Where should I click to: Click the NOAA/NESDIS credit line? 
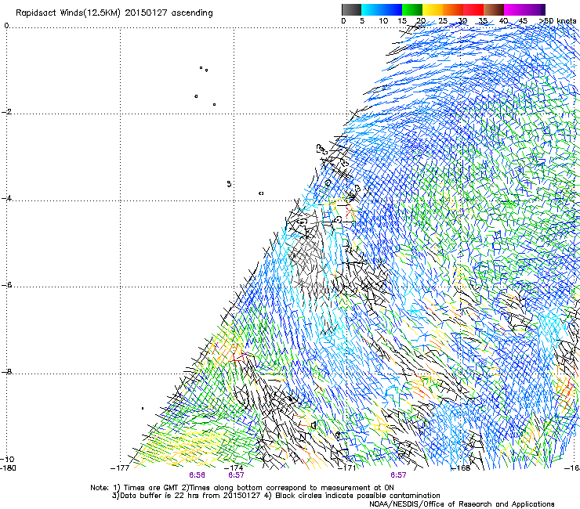click(462, 504)
